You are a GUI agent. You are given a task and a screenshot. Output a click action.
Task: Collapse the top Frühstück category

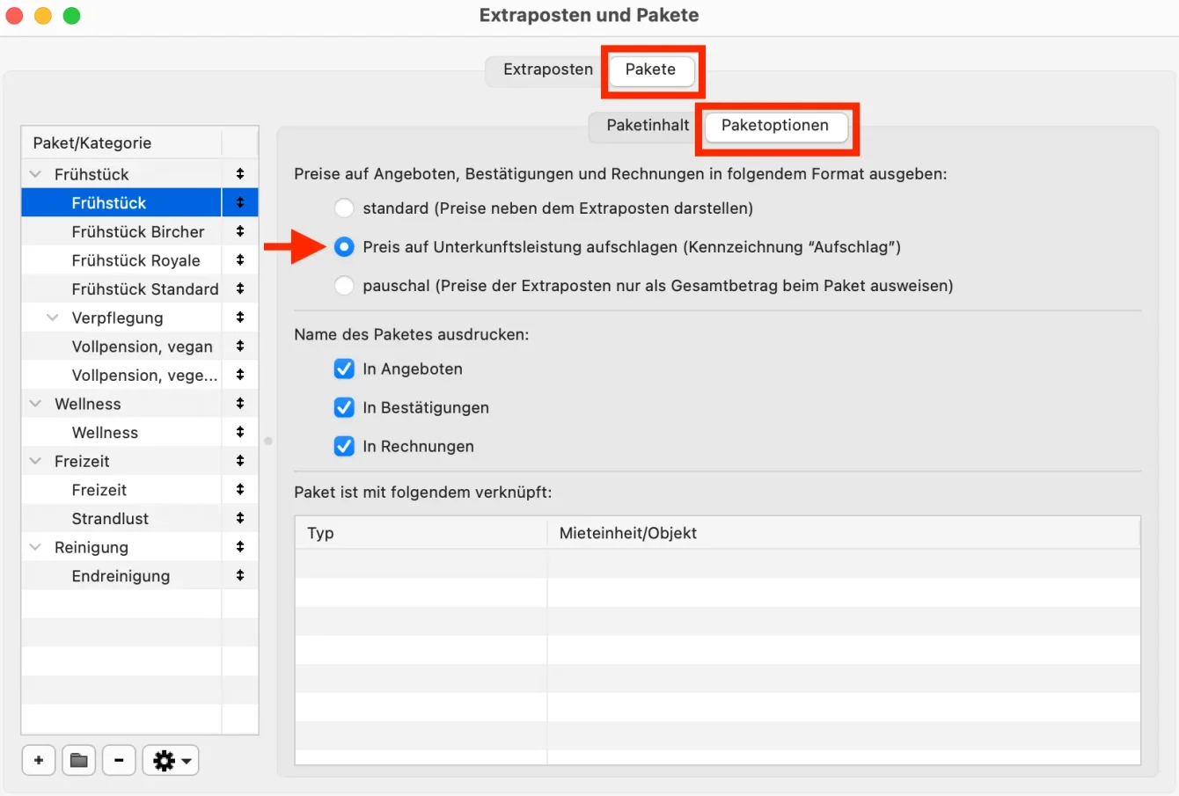click(x=36, y=174)
